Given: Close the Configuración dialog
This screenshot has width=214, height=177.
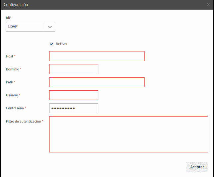Looking at the screenshot, I should (x=208, y=5).
